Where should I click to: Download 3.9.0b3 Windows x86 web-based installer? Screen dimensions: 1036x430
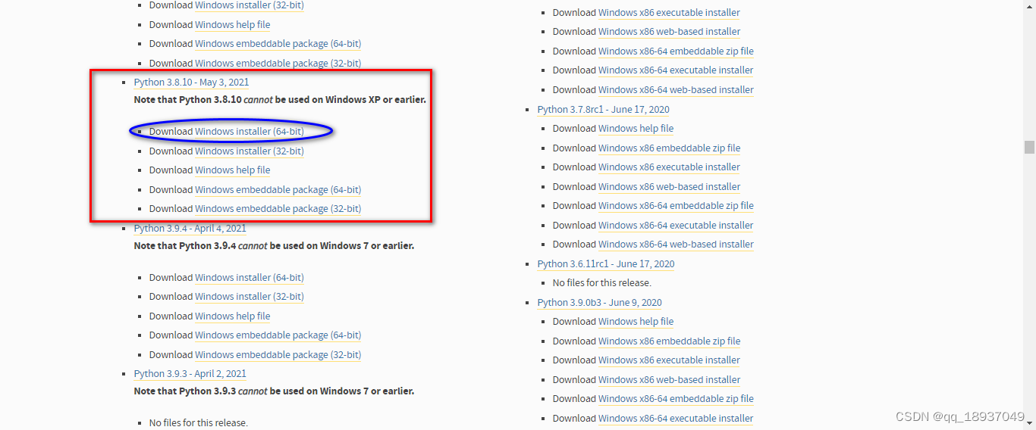point(670,380)
